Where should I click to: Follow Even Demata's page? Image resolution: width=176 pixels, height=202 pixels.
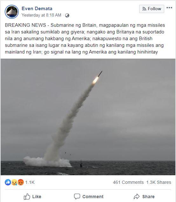[x=152, y=9]
